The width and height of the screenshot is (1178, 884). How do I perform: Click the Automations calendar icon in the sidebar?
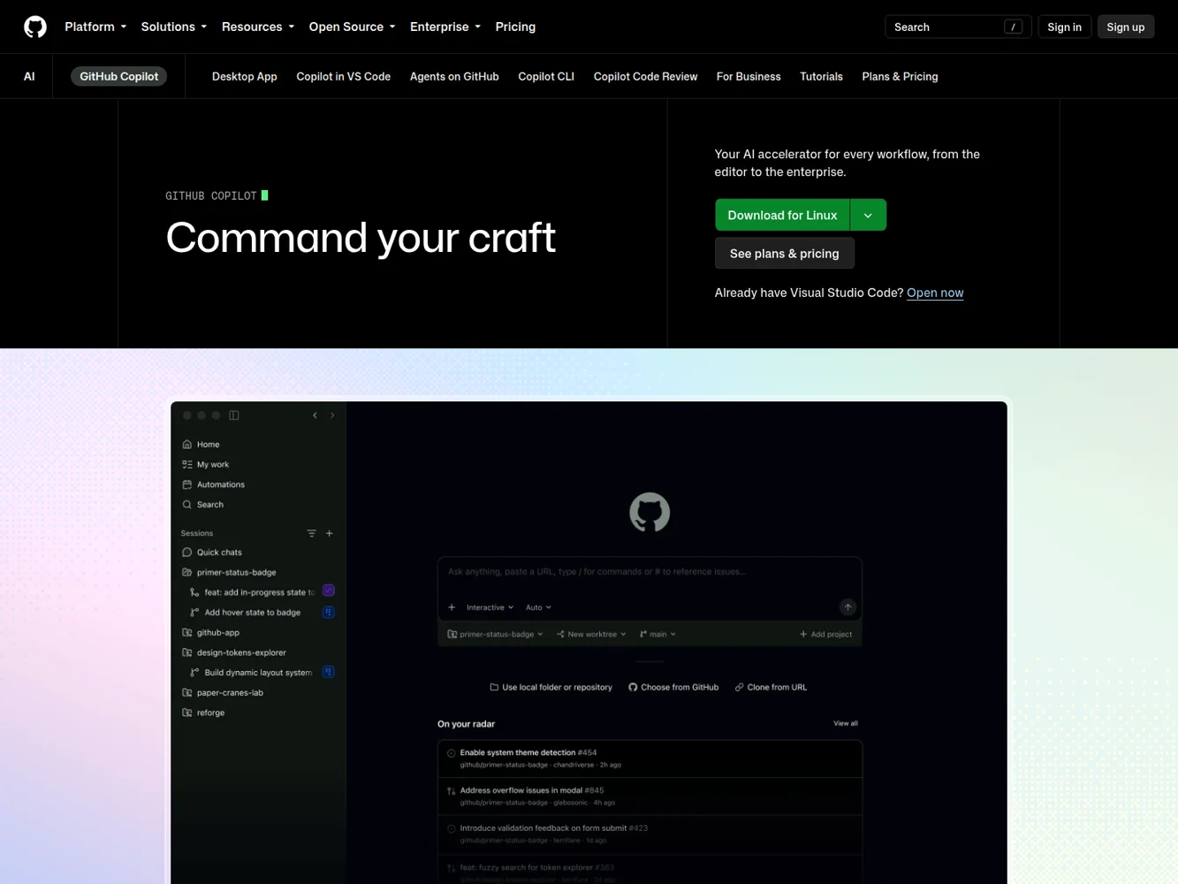(x=186, y=484)
